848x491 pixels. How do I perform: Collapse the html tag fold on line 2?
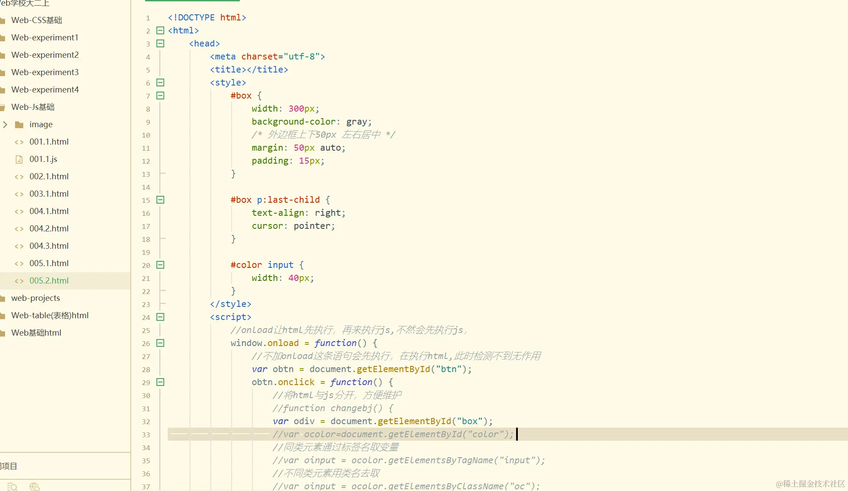(160, 30)
